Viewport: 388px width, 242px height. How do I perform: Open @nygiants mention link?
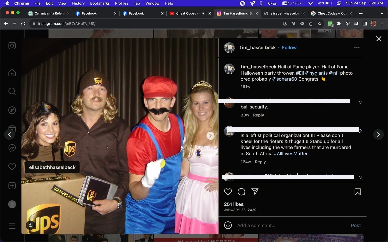tap(317, 73)
